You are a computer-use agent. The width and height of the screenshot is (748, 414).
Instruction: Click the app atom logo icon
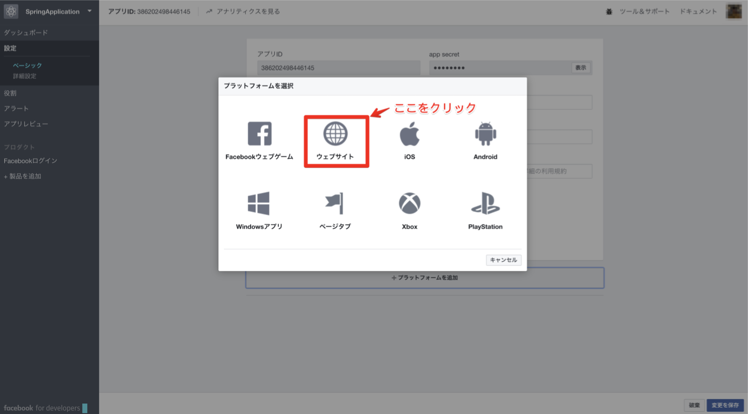coord(11,11)
